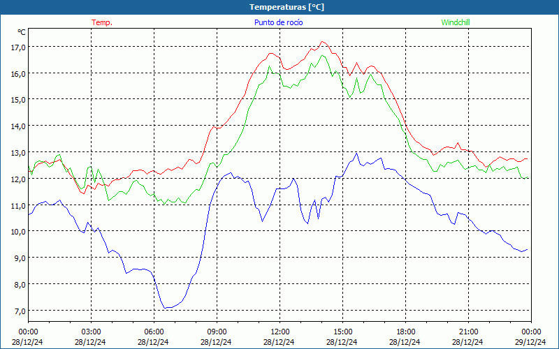
Task: Click the 13,0 y-axis value
Action: (x=17, y=153)
